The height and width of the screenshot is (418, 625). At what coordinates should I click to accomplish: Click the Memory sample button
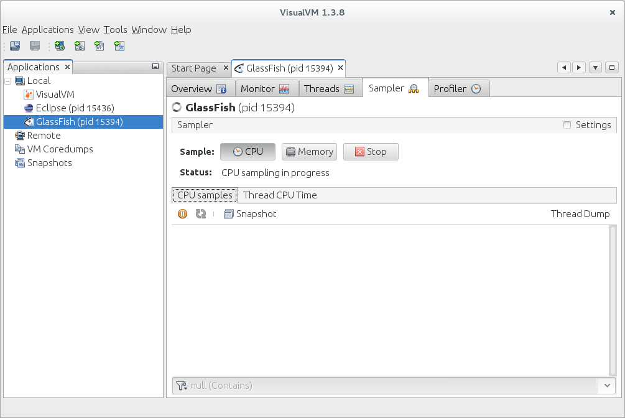coord(309,152)
